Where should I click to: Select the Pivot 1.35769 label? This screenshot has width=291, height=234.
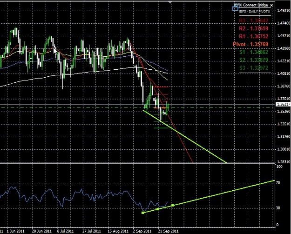point(250,44)
